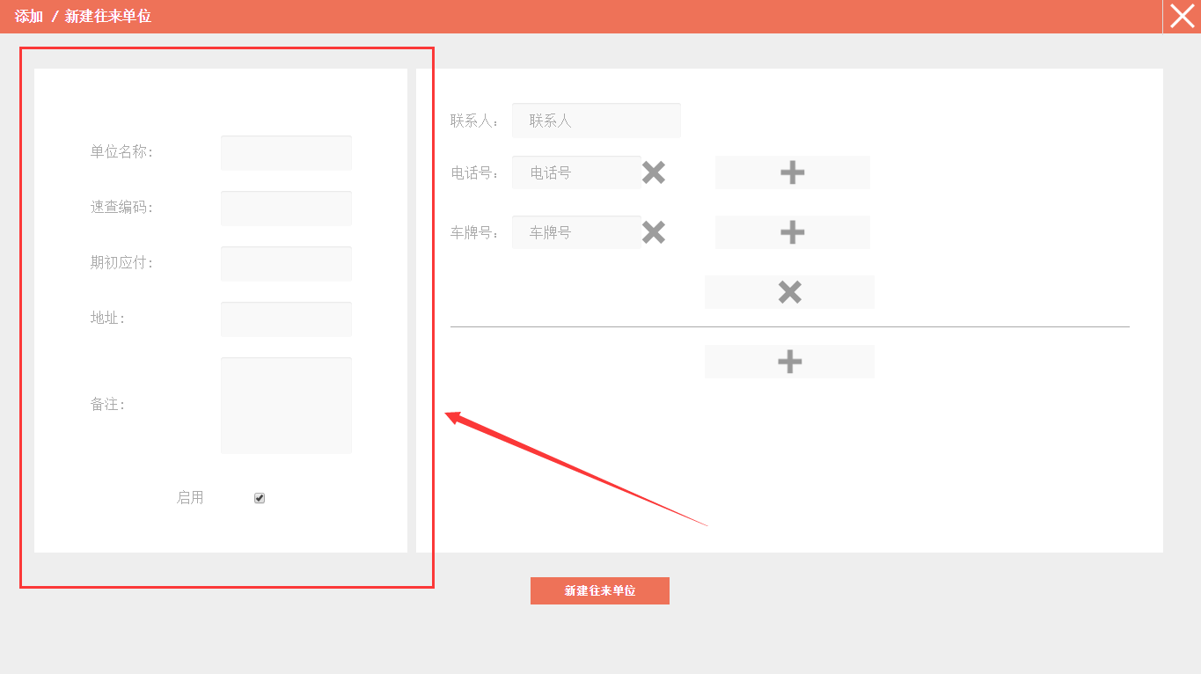This screenshot has width=1201, height=674.
Task: Click 添加 in the header breadcrumb
Action: point(28,17)
